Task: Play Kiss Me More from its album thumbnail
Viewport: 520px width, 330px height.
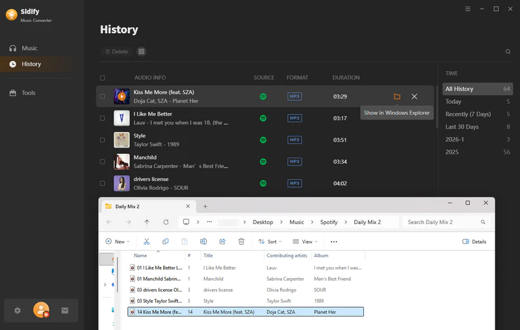Action: 122,97
